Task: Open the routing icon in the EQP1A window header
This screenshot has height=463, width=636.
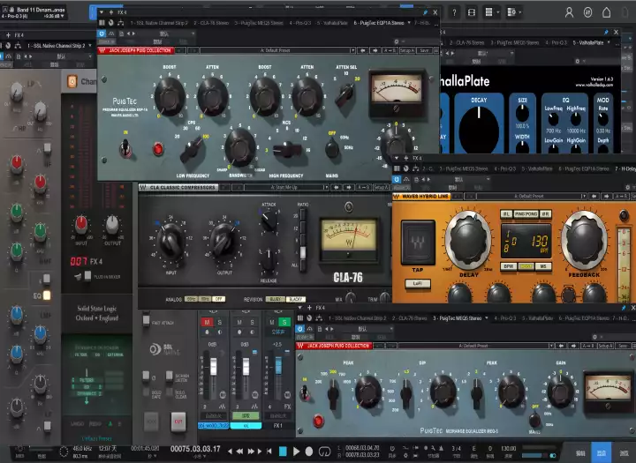Action: (x=120, y=23)
